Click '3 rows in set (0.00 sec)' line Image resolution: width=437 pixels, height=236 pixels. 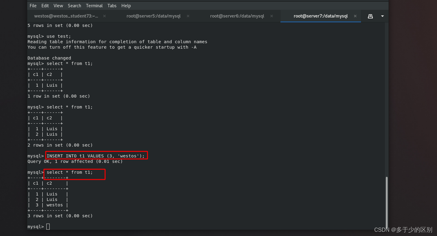[x=60, y=216]
